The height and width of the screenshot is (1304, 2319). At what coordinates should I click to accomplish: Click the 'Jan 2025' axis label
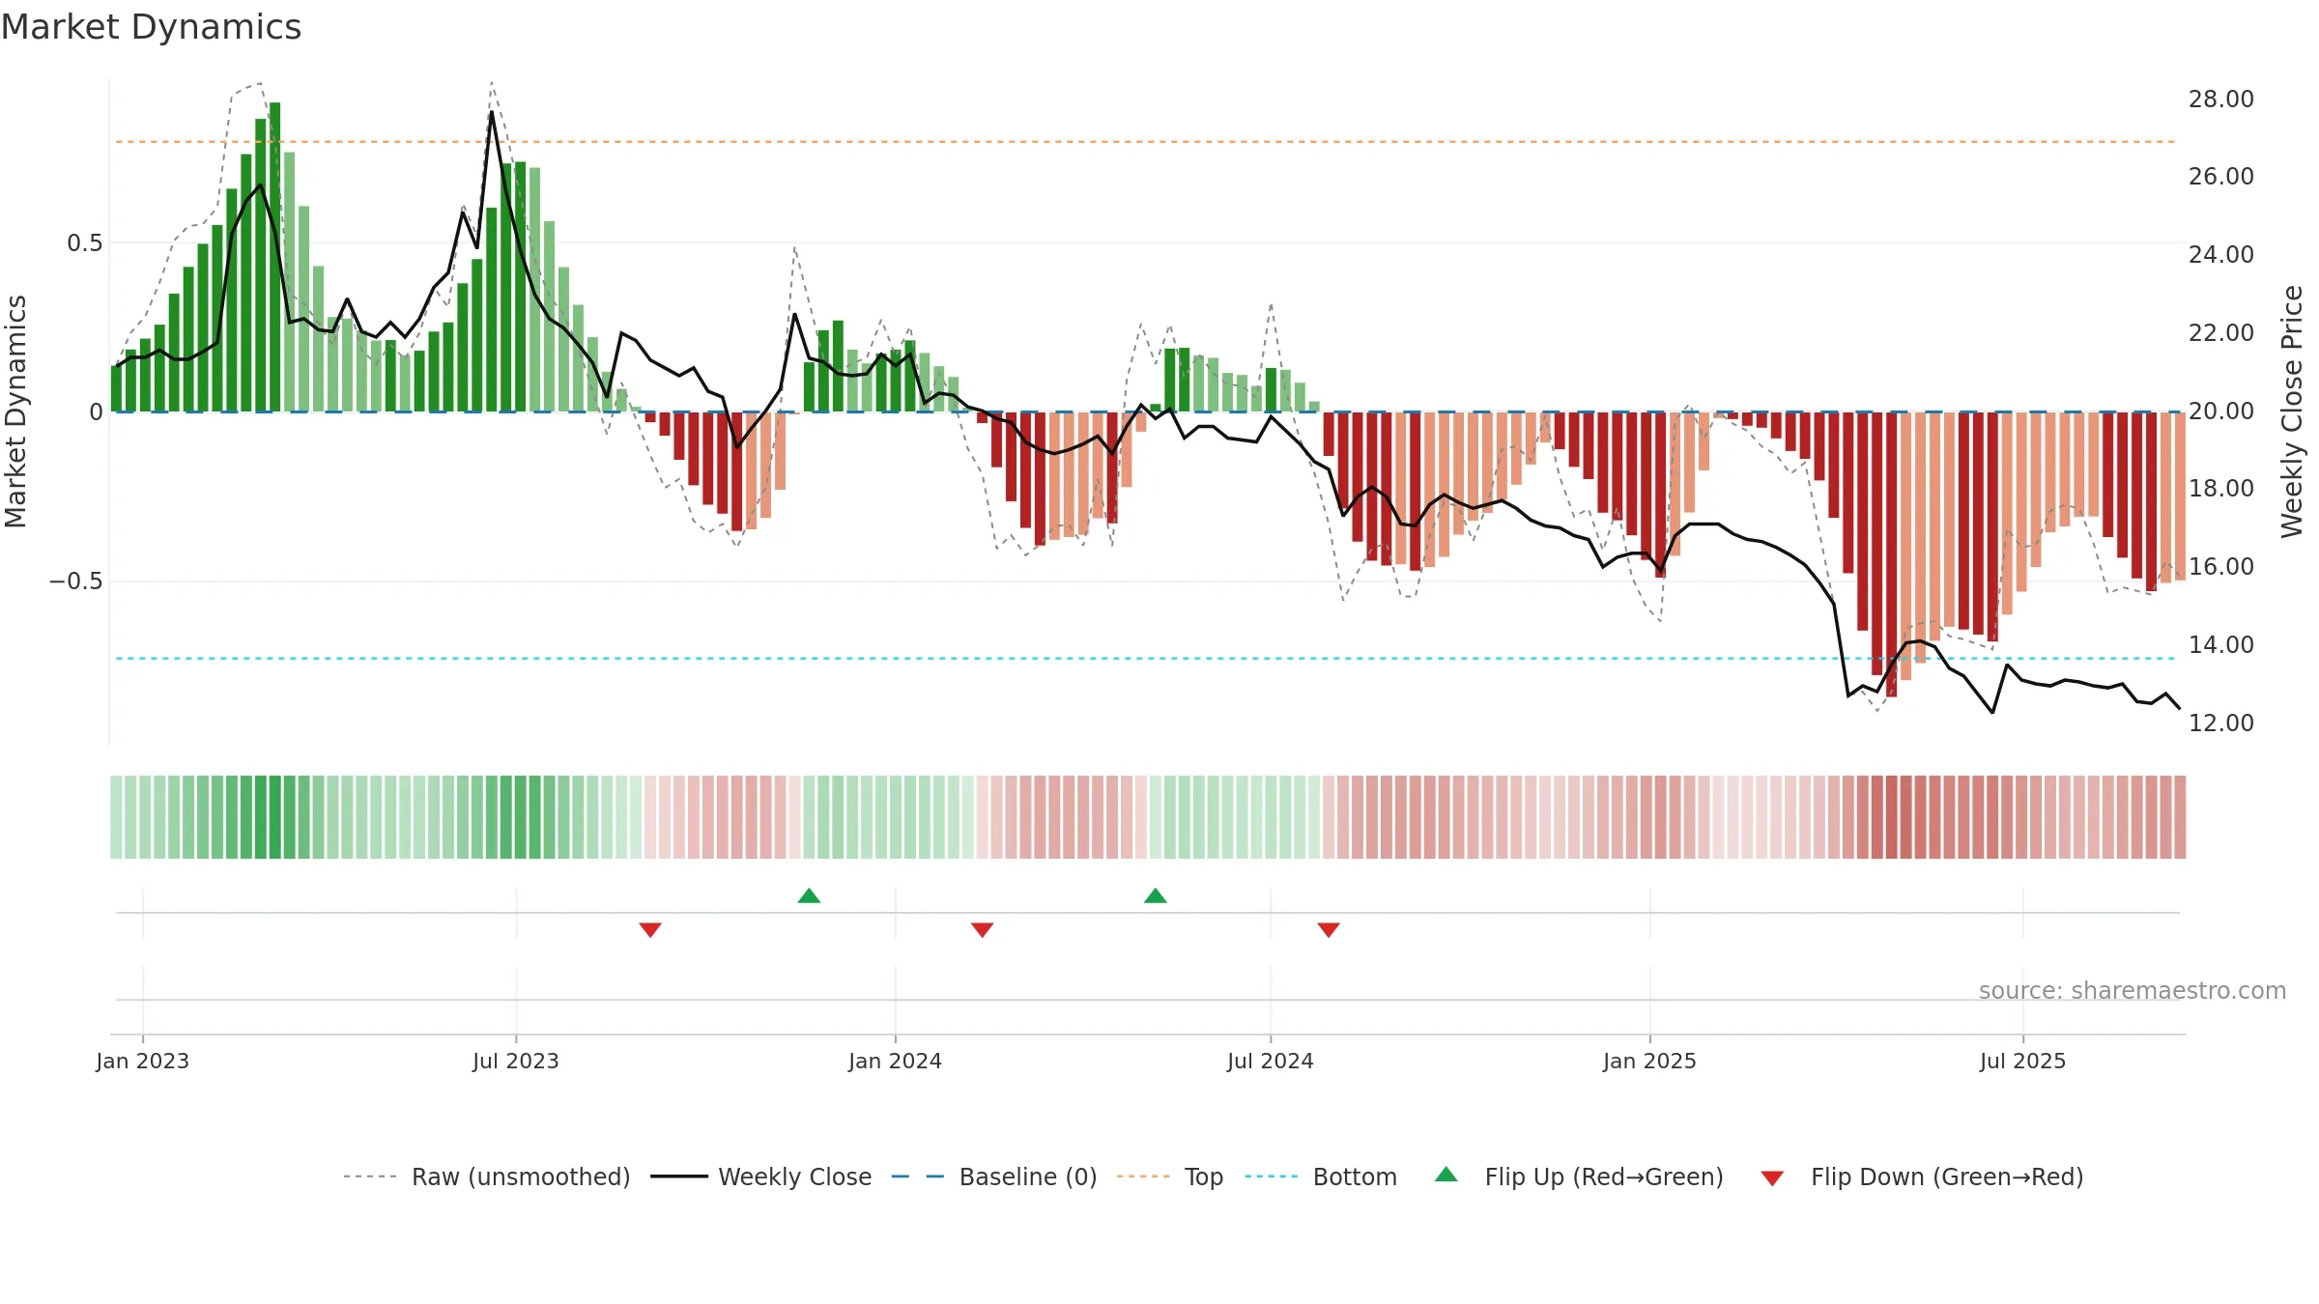(x=1650, y=1061)
